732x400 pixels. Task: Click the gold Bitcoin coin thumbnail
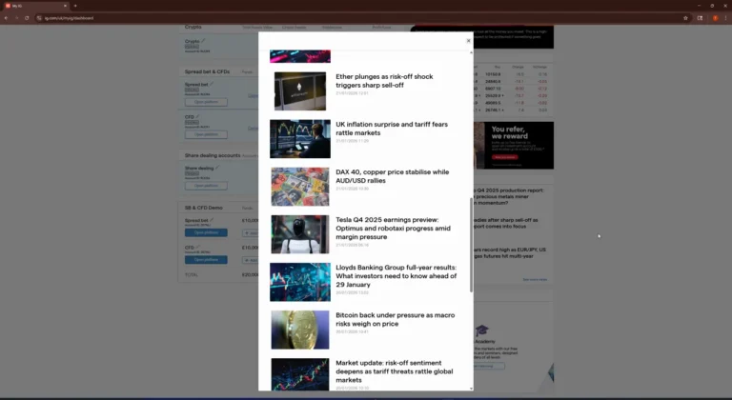click(300, 330)
